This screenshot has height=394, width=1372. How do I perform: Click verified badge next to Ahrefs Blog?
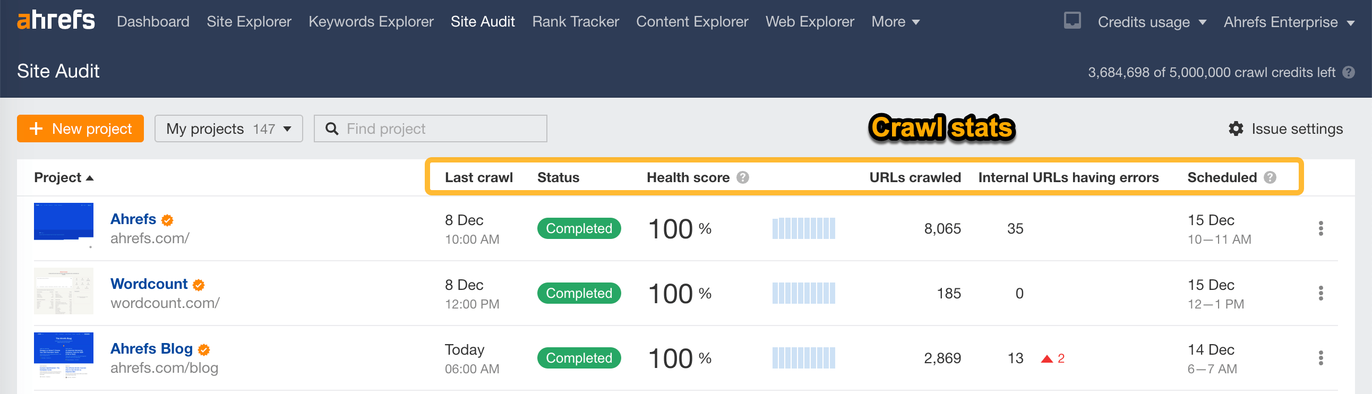(x=204, y=350)
